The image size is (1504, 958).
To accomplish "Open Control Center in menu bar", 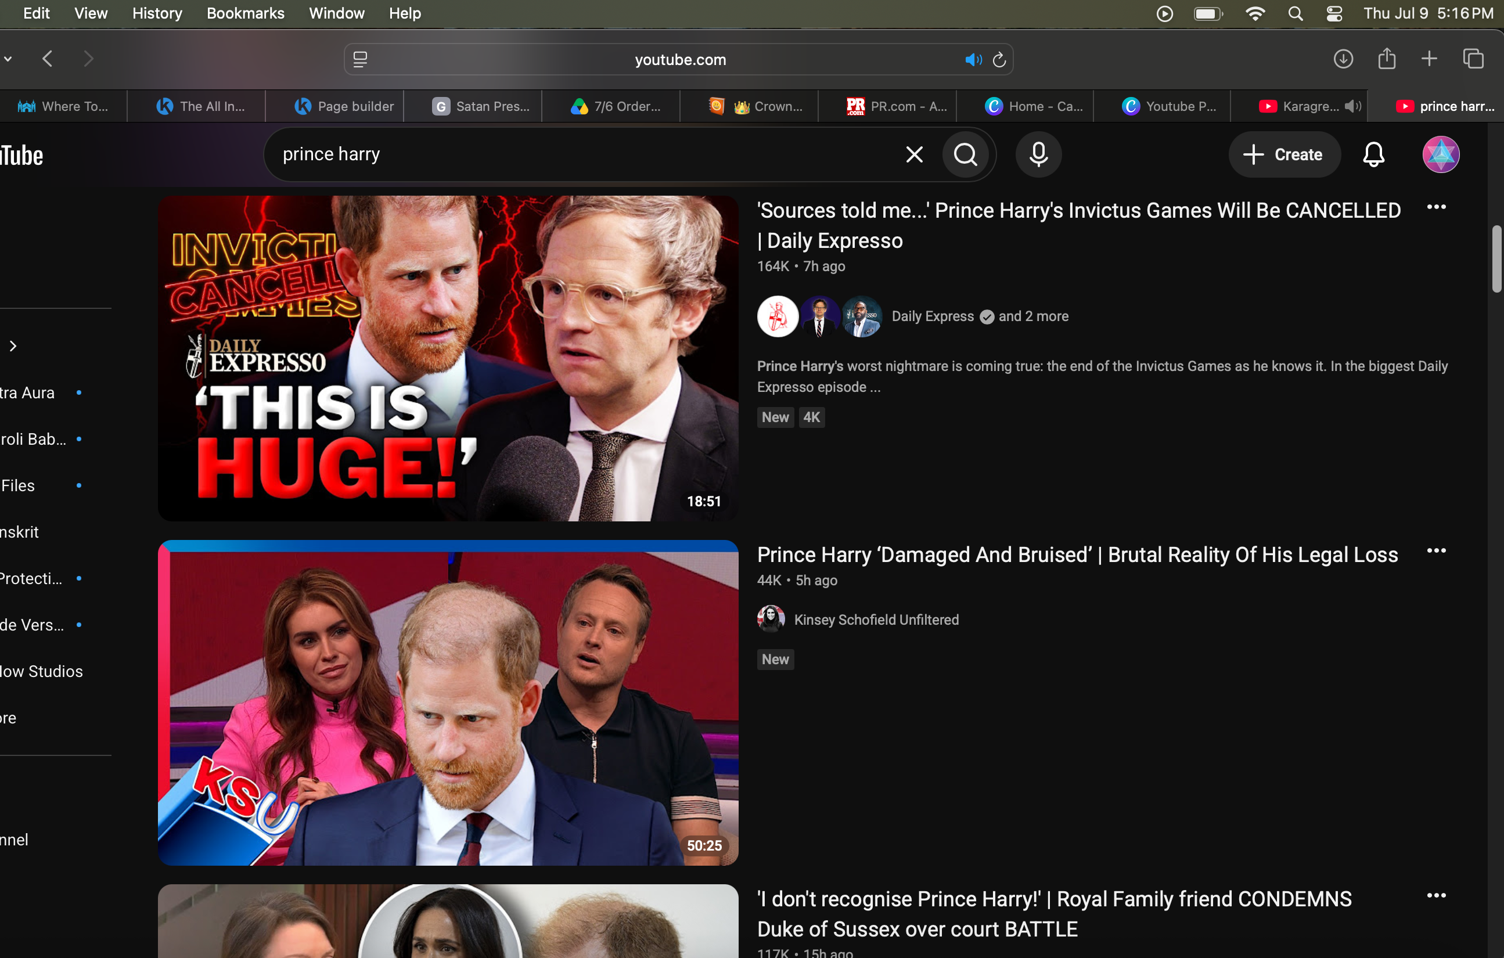I will (x=1334, y=14).
